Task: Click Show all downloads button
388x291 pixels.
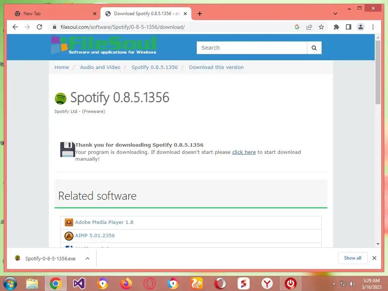Action: click(x=353, y=258)
